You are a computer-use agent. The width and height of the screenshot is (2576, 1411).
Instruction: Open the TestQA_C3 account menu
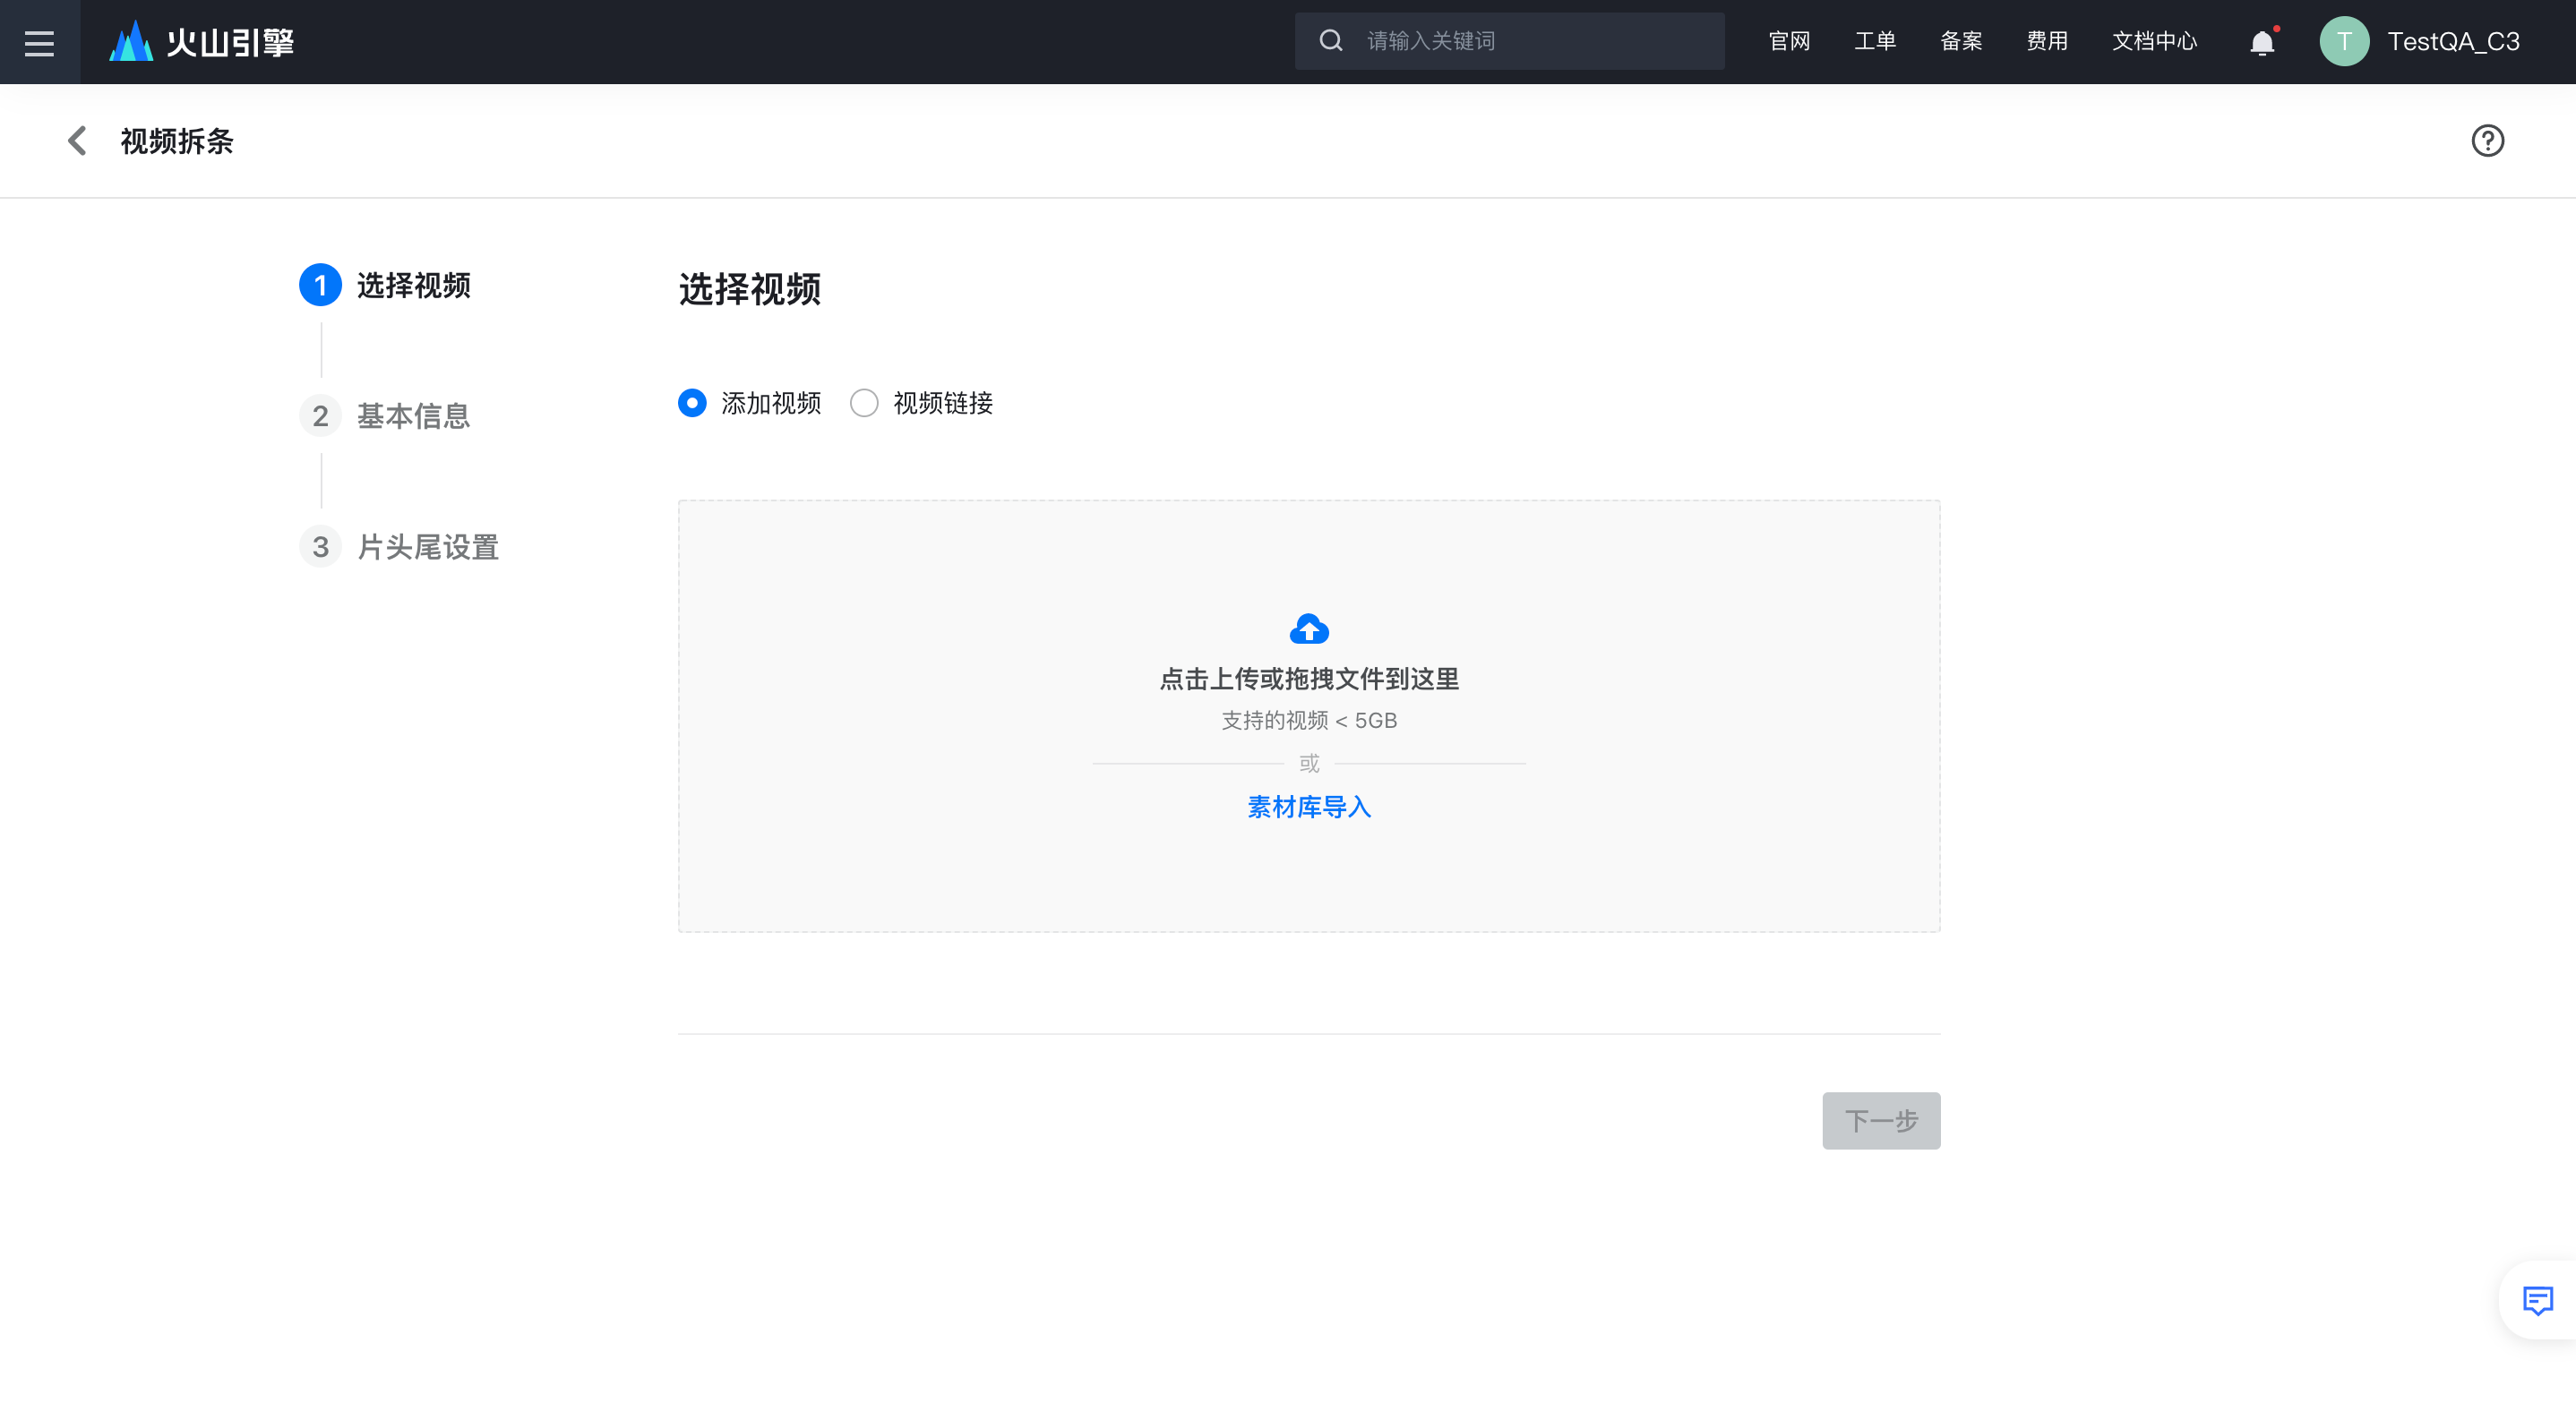coord(2453,41)
